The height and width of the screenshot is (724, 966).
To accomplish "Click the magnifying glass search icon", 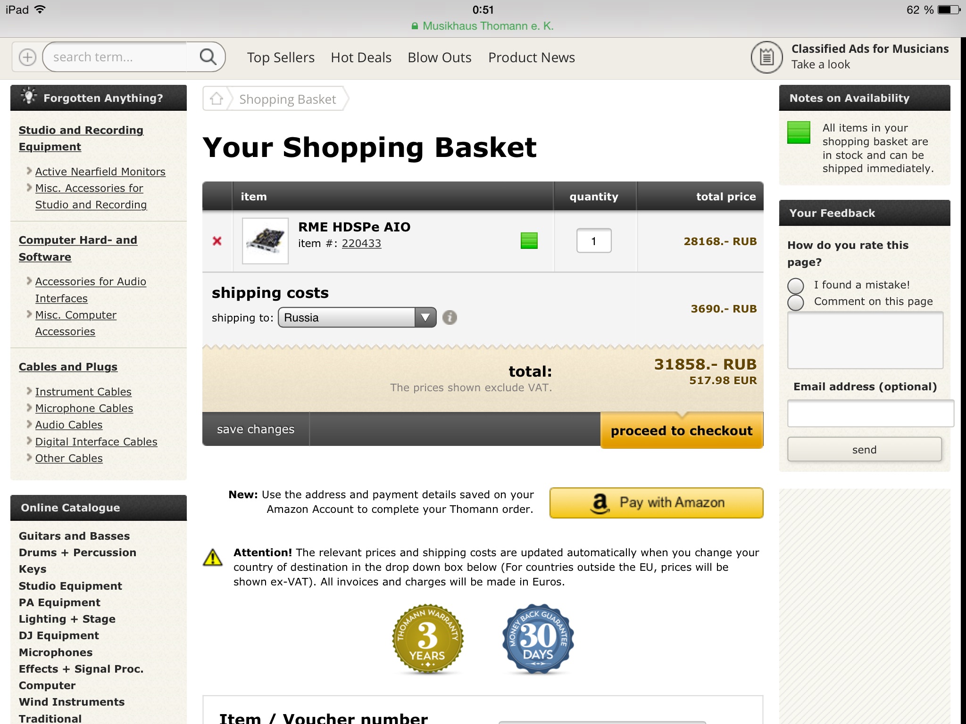I will (208, 57).
